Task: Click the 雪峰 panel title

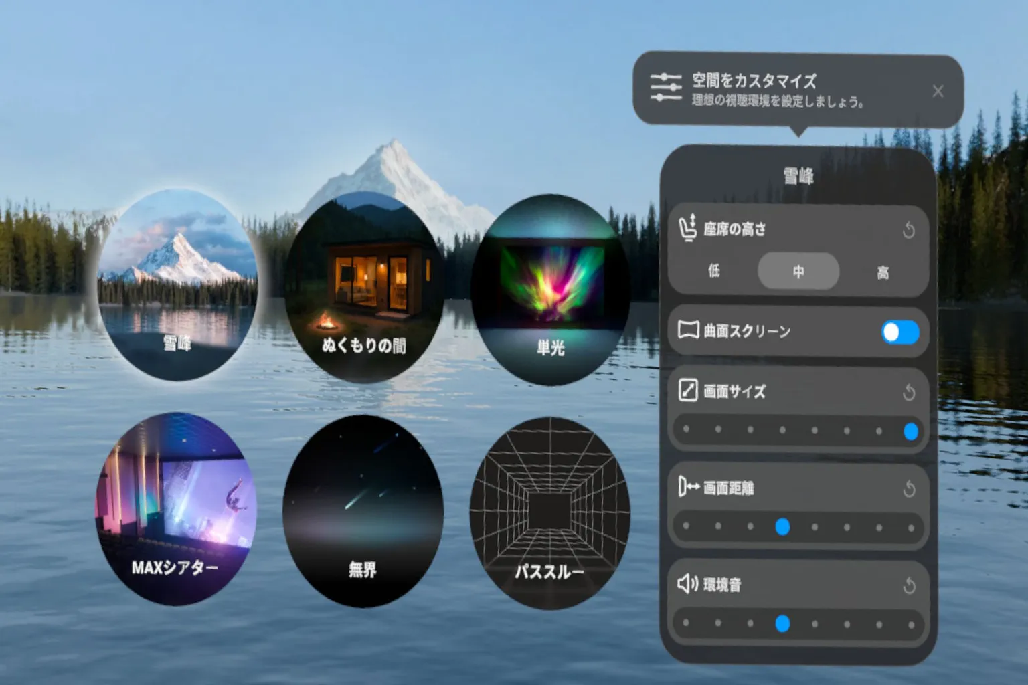Action: click(x=798, y=177)
